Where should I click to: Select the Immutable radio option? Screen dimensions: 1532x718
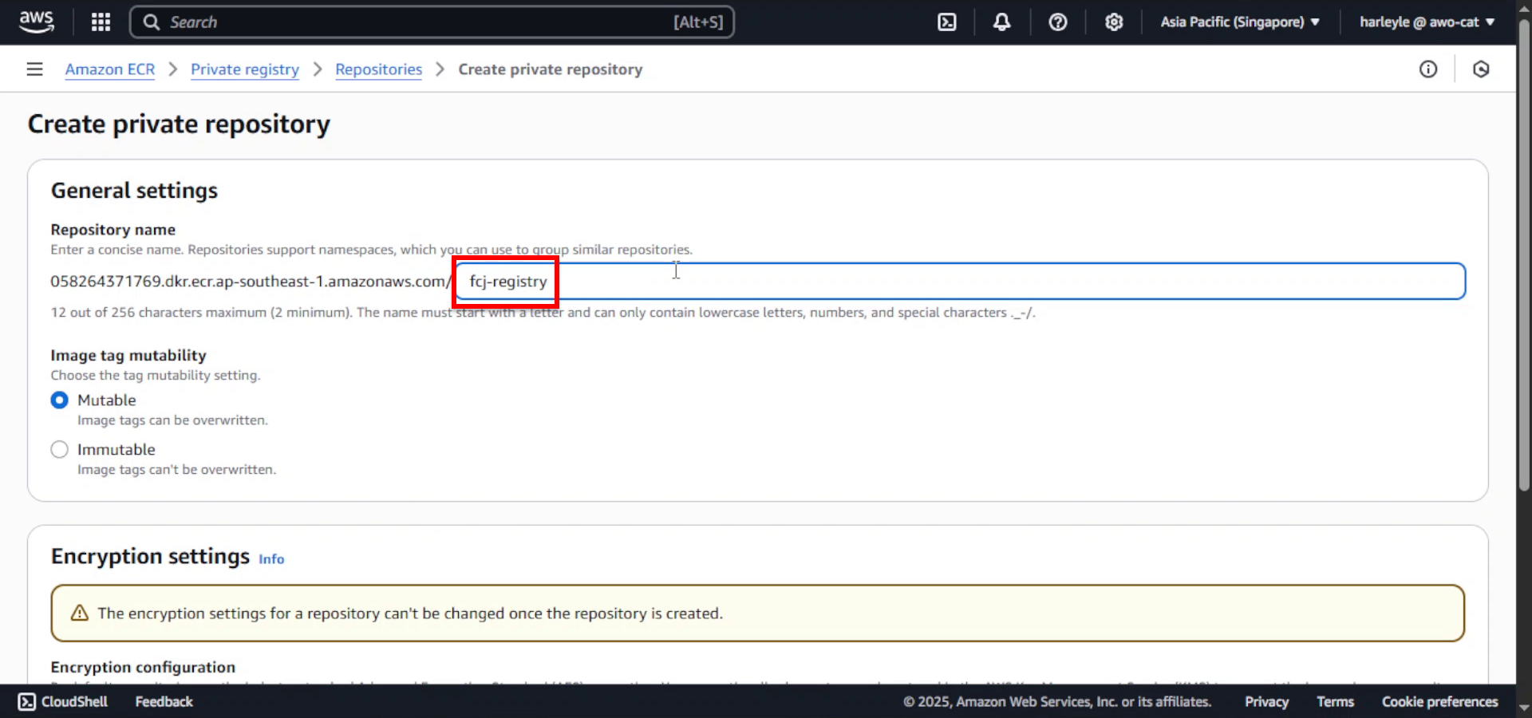coord(59,449)
